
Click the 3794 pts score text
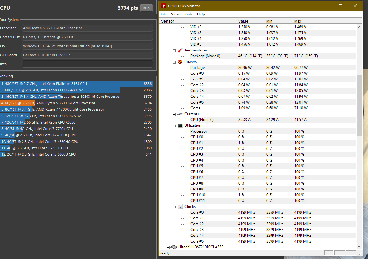(x=128, y=8)
